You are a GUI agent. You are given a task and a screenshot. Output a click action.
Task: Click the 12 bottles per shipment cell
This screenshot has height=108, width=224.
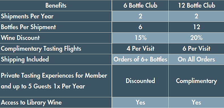pyautogui.click(x=196, y=27)
